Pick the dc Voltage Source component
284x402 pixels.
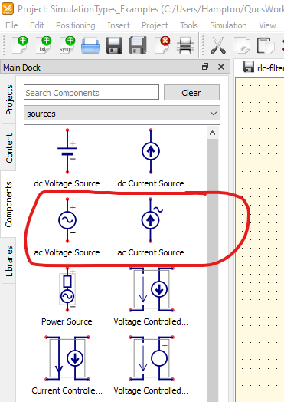(x=67, y=158)
